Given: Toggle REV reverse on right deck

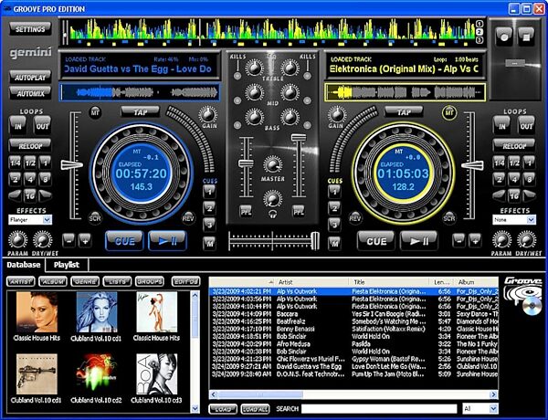Looking at the screenshot, I should coord(355,218).
